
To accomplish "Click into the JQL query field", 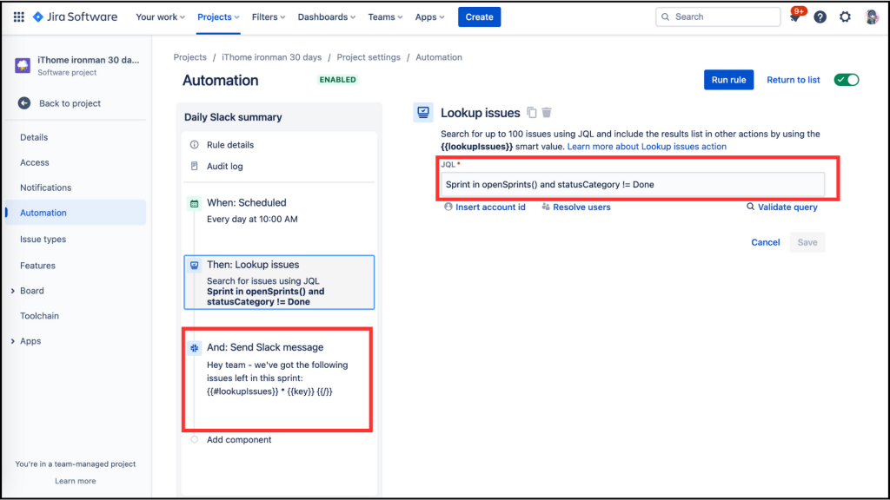I will [633, 184].
